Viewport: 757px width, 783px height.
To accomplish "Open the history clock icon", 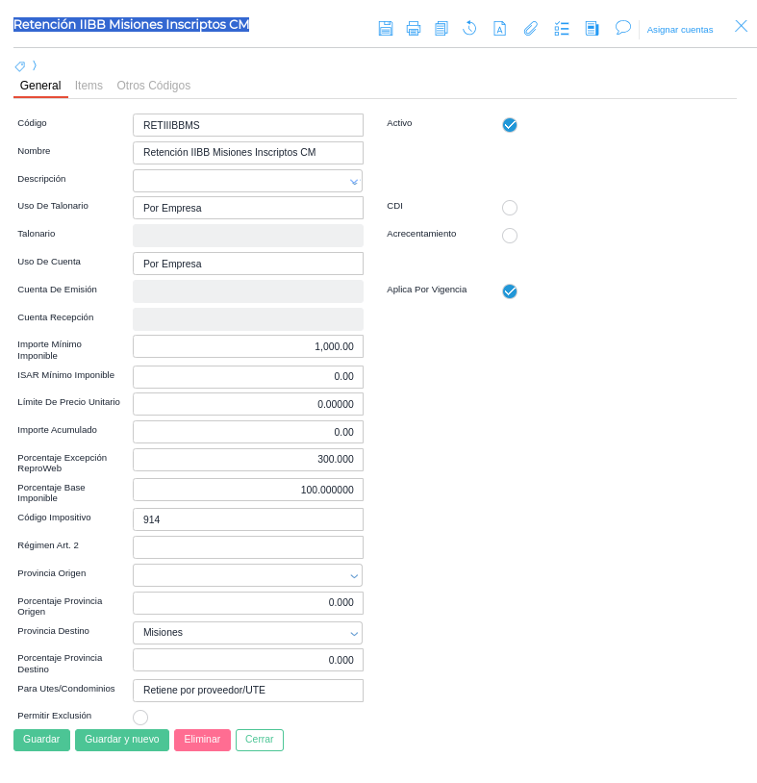I will click(x=469, y=28).
